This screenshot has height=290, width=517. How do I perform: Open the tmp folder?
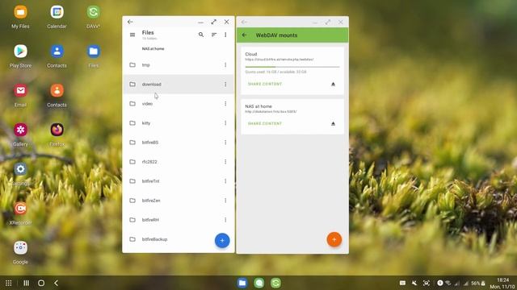tap(179, 64)
